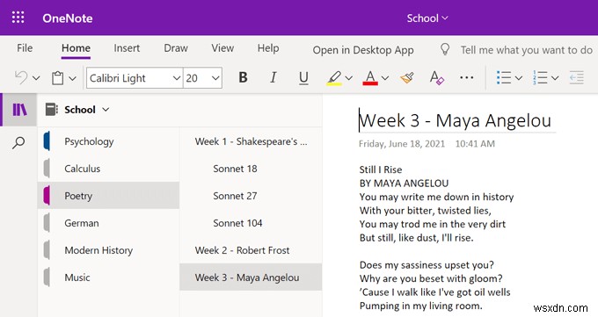The height and width of the screenshot is (317, 598).
Task: Click the page title Week 3 - Maya Angelou
Action: (455, 120)
